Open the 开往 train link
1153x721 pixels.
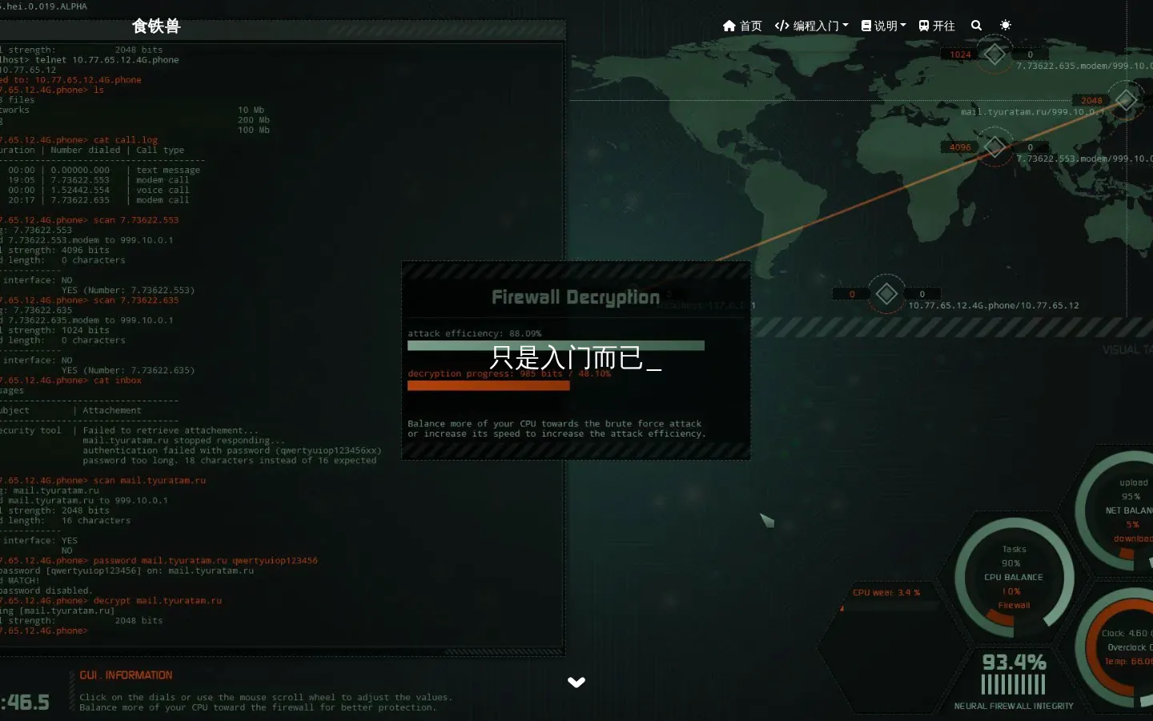[x=937, y=26]
